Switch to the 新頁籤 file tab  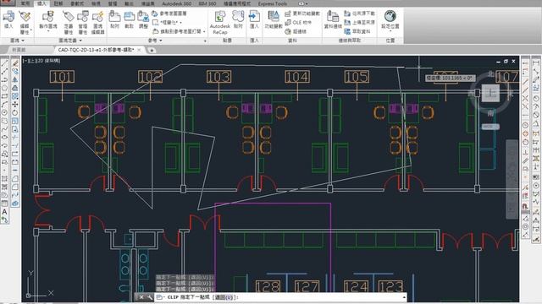coord(19,50)
